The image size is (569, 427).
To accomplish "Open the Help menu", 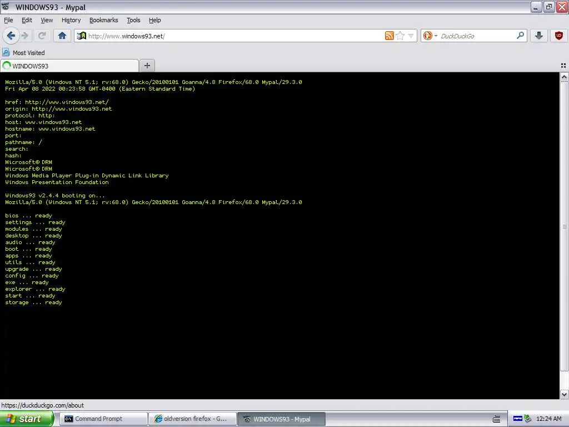I will (154, 20).
